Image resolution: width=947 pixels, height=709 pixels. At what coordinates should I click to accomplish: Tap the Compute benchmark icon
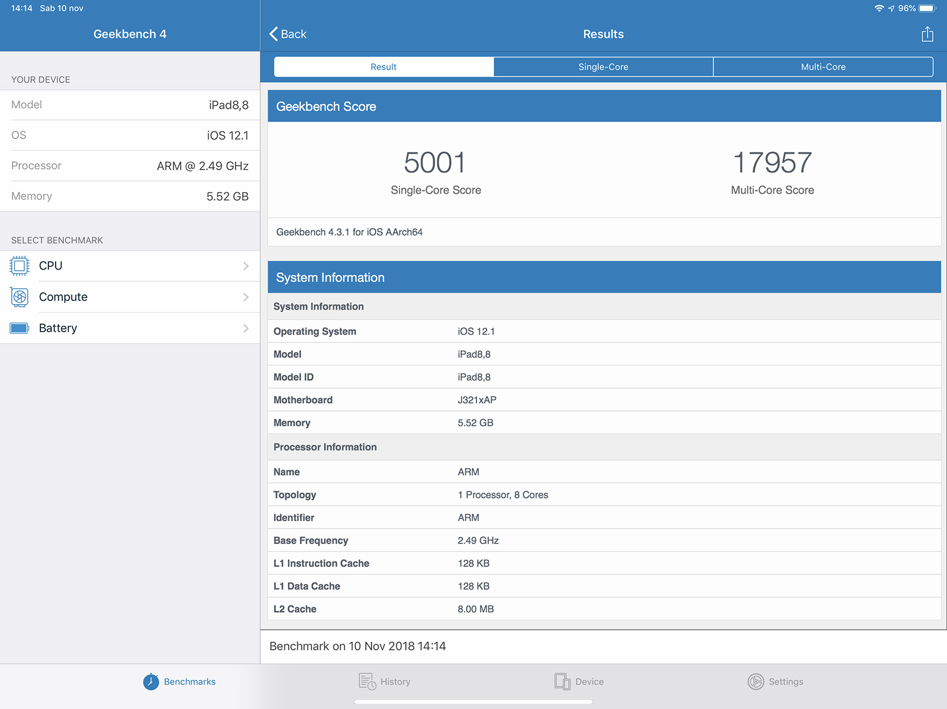[x=20, y=297]
